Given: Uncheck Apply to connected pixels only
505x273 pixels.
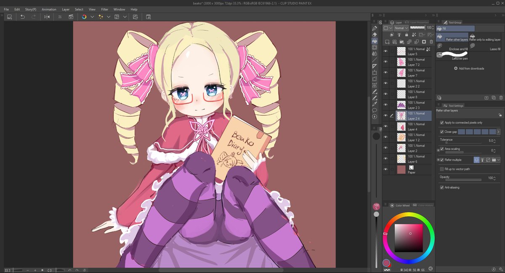Looking at the screenshot, I should [x=441, y=123].
